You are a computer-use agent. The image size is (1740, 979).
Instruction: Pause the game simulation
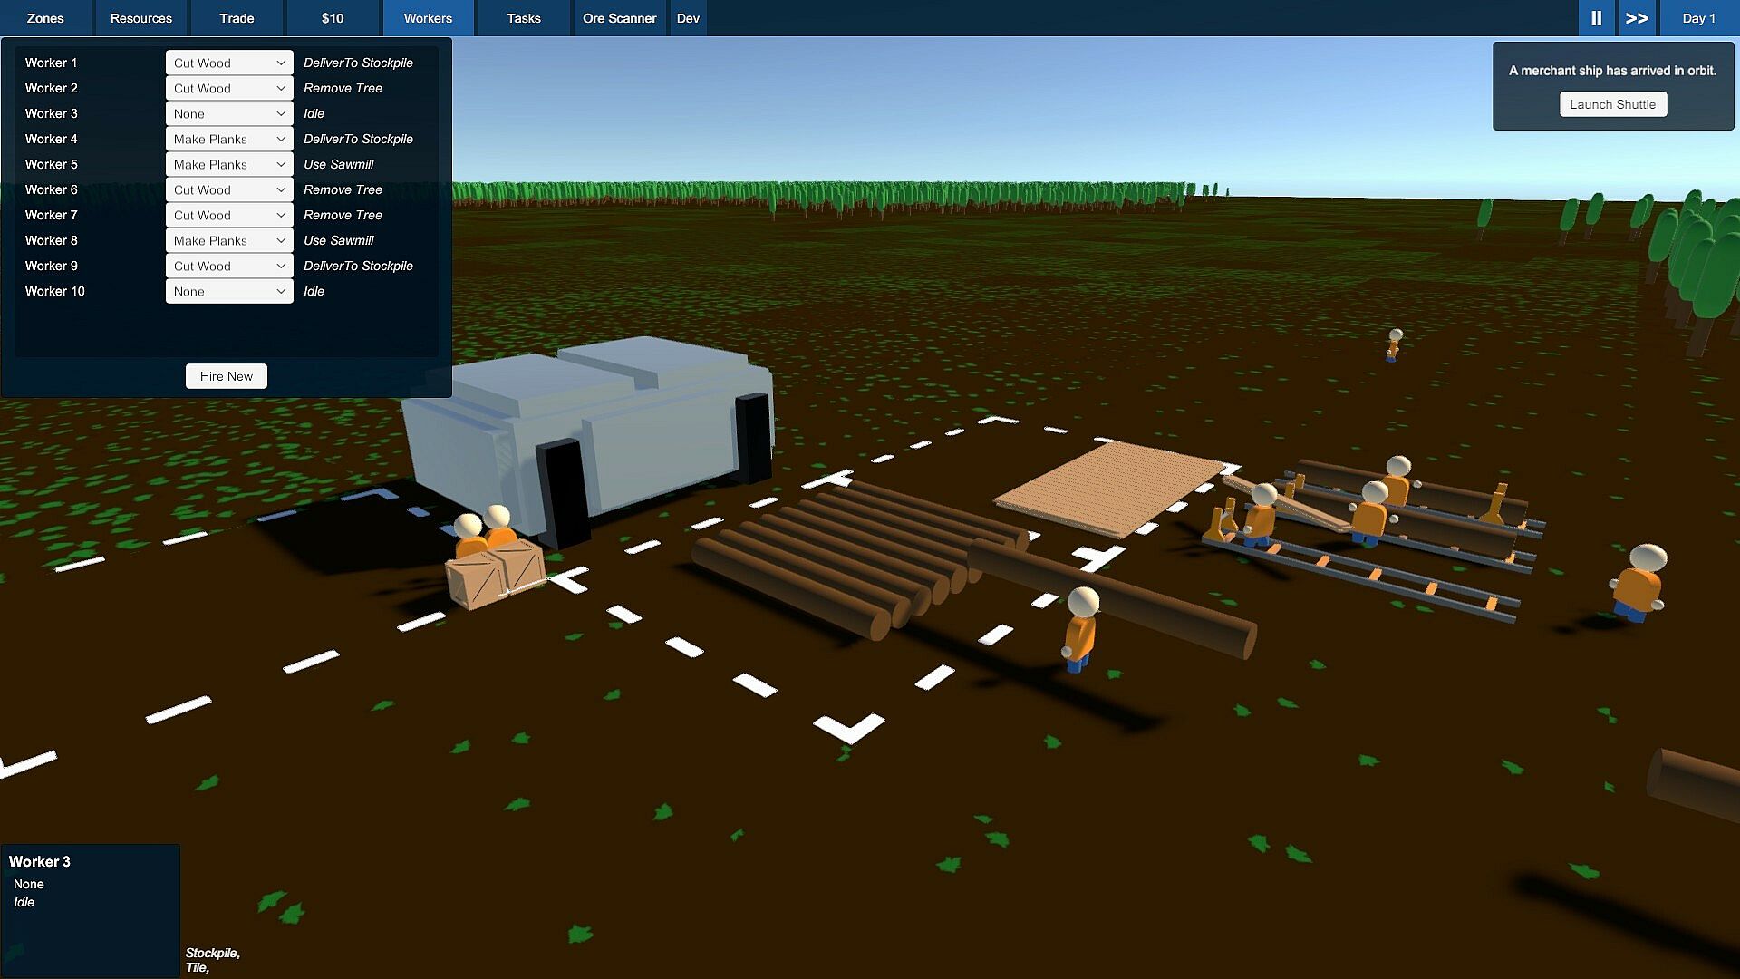pos(1596,18)
